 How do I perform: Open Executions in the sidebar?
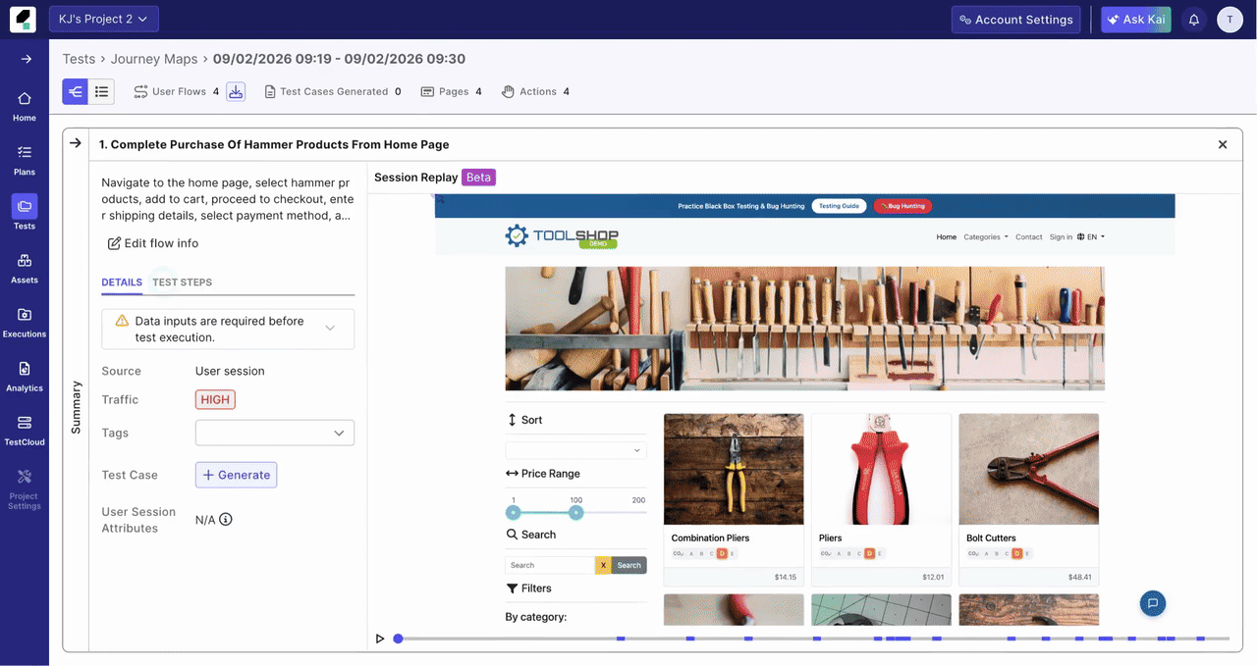coord(25,322)
